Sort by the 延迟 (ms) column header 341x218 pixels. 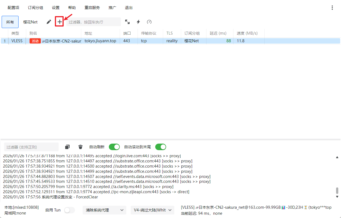coord(218,33)
